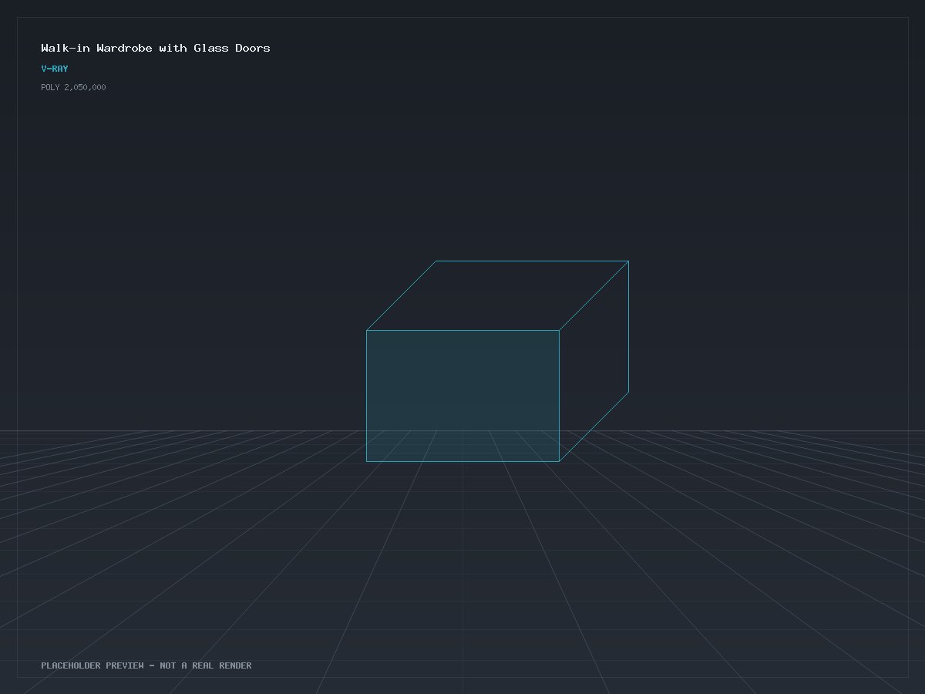
Task: Select the wireframe box's shaded front face
Action: pyautogui.click(x=462, y=396)
